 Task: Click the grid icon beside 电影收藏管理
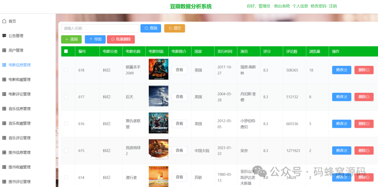point(4,79)
